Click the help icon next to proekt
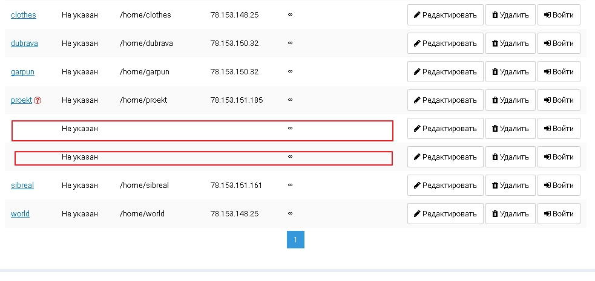This screenshot has height=281, width=595. [x=38, y=100]
